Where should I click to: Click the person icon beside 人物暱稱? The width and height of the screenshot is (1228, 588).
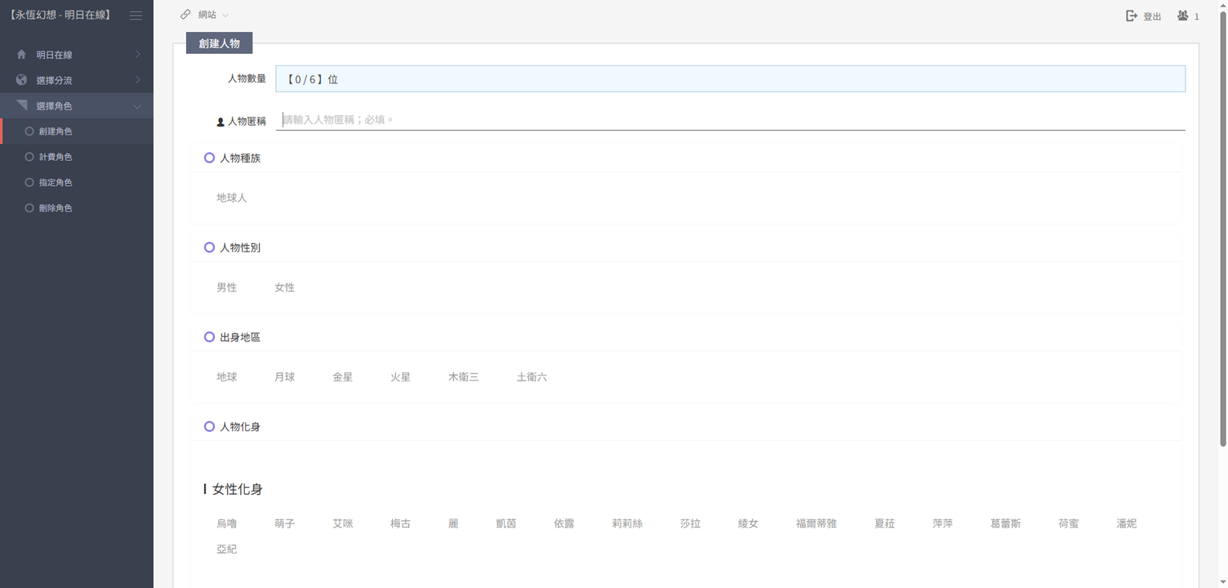[x=220, y=122]
